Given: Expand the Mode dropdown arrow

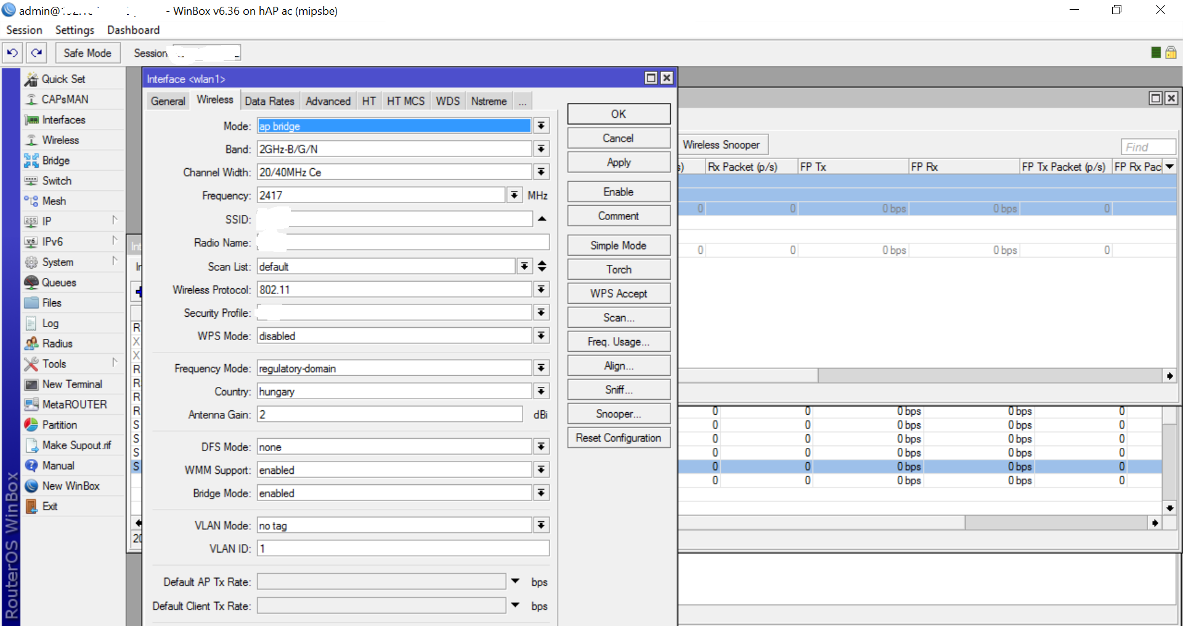Looking at the screenshot, I should pyautogui.click(x=541, y=126).
